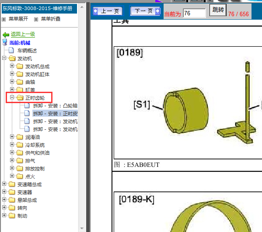The image size is (262, 232).
Task: Click page icon beside 拆卸-安装:正时皮
Action: point(27,113)
